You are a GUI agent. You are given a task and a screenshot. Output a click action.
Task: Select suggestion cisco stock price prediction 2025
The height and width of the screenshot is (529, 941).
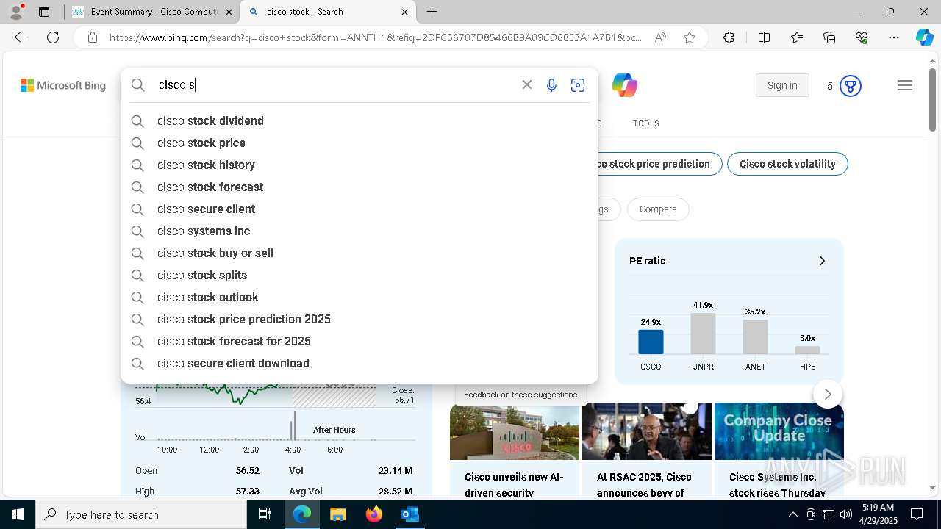(359, 319)
